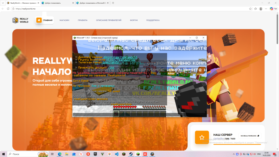Copy the MC.REALLYWORLD.RU server address
Image resolution: width=279 pixels, height=157 pixels.
[250, 136]
